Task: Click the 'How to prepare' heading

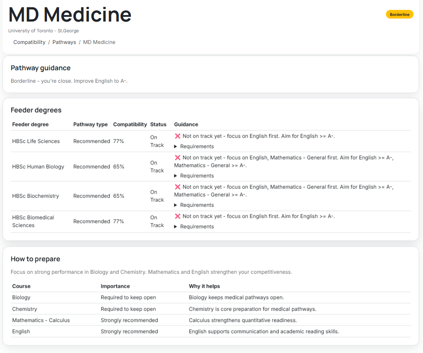Action: coord(36,259)
